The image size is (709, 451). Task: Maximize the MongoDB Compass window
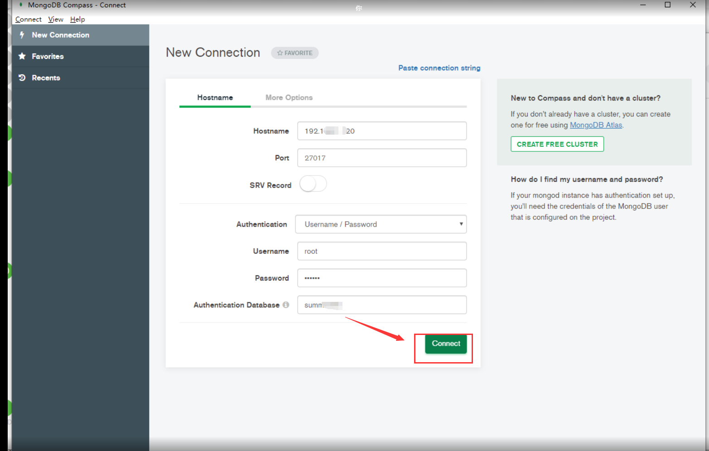(x=667, y=5)
